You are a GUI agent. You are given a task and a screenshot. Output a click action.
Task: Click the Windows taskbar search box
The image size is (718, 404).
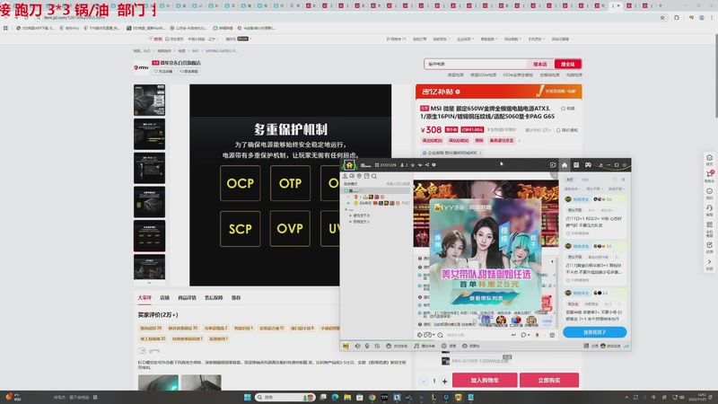(285, 397)
